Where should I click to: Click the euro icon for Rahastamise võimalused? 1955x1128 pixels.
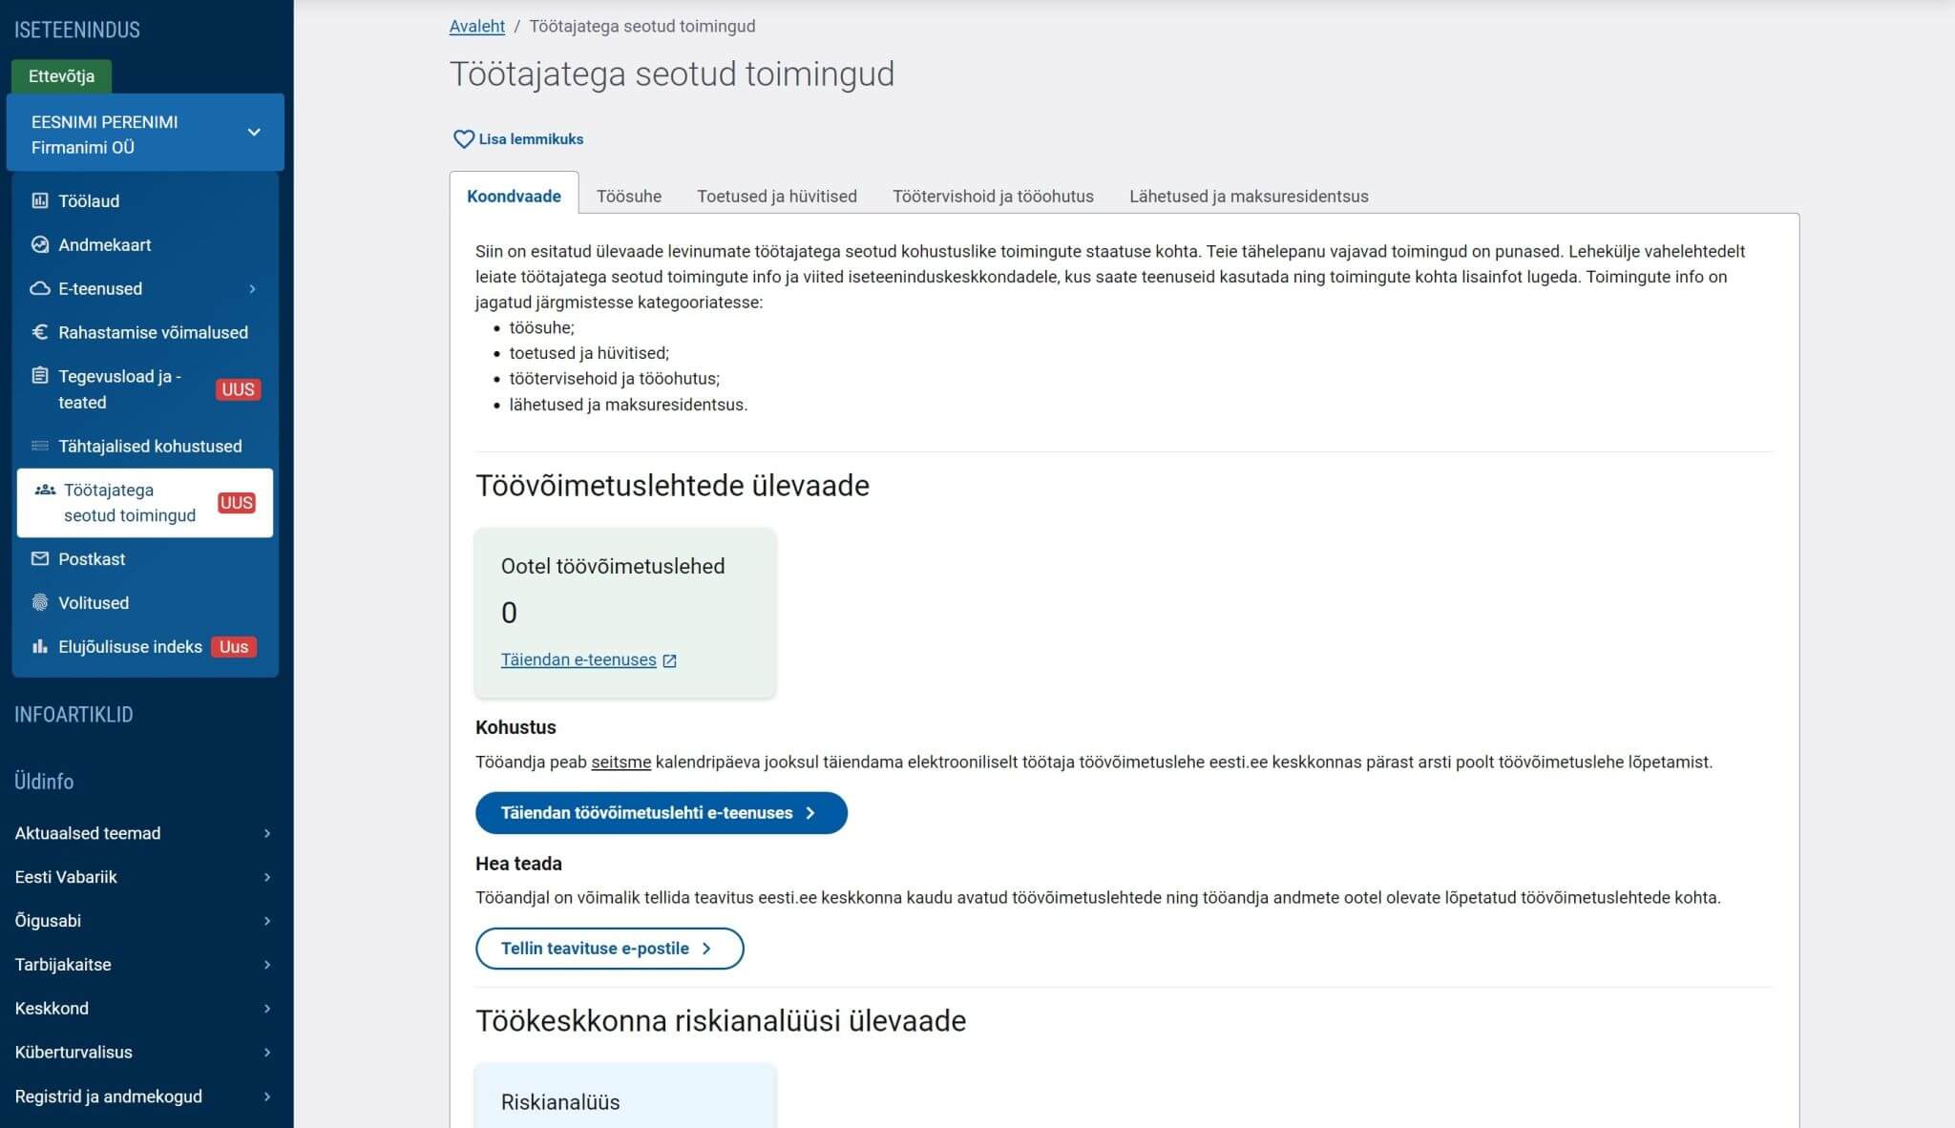(x=40, y=332)
